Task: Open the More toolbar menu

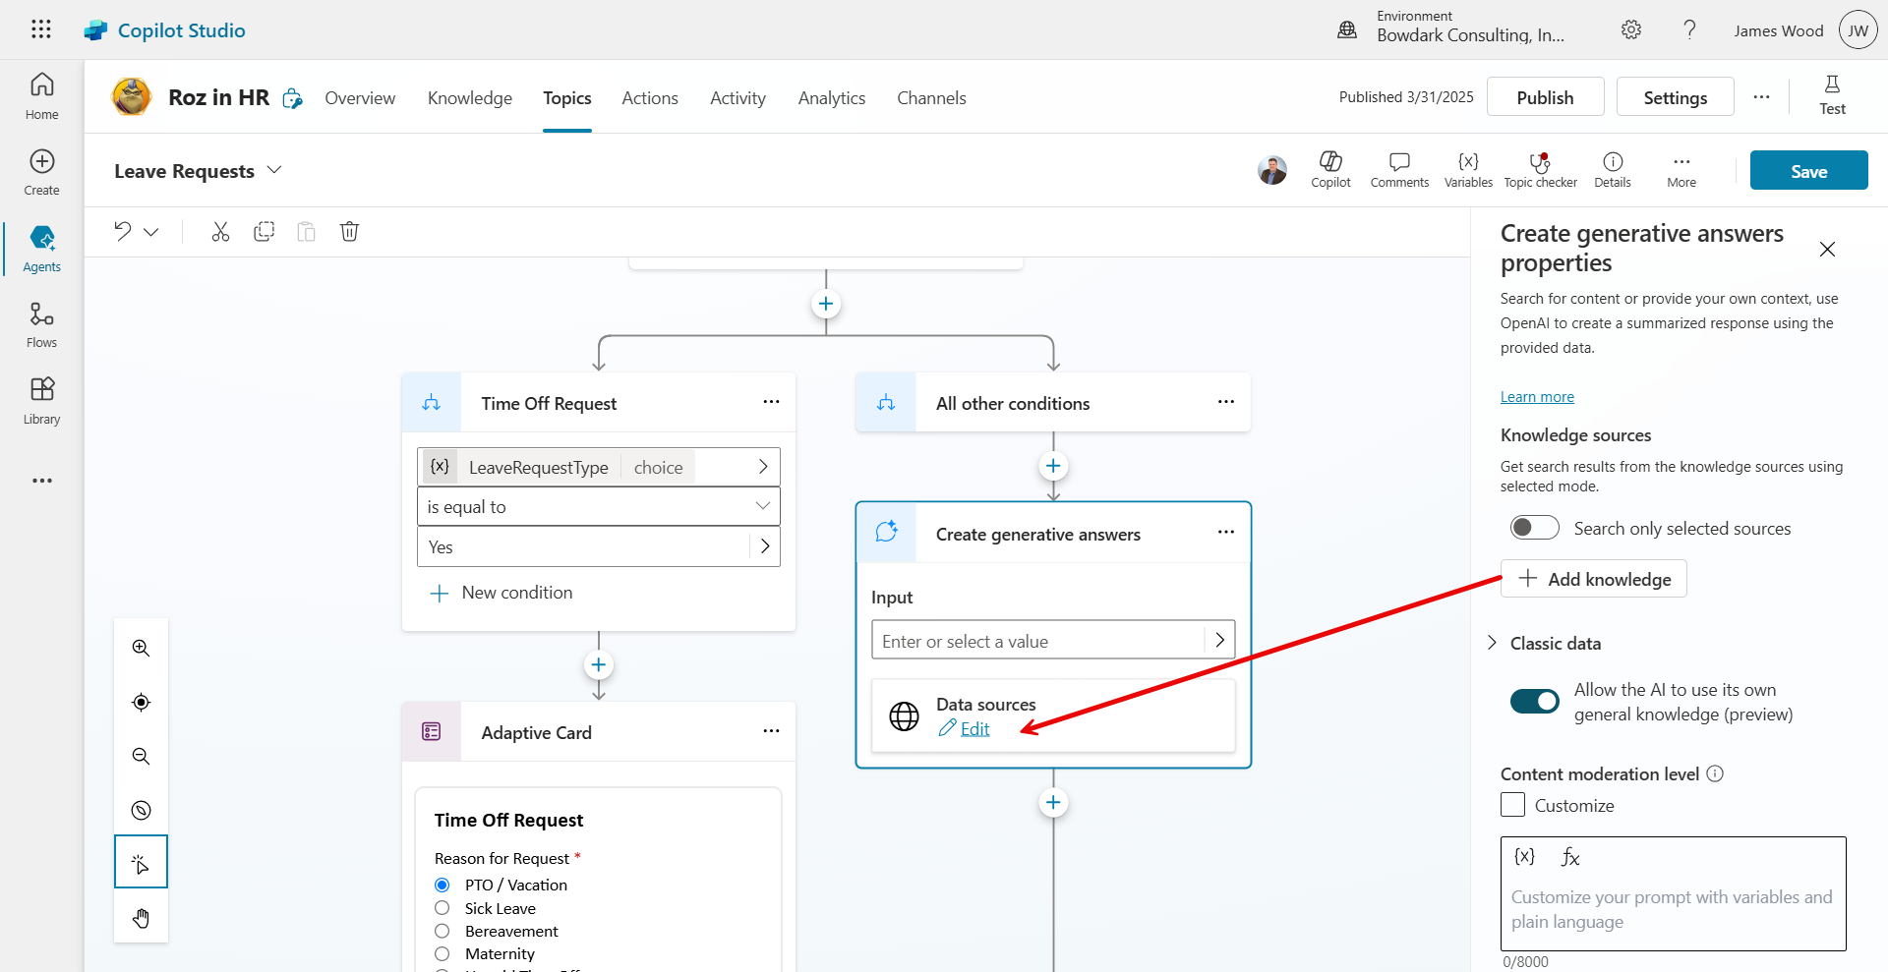Action: click(1681, 169)
